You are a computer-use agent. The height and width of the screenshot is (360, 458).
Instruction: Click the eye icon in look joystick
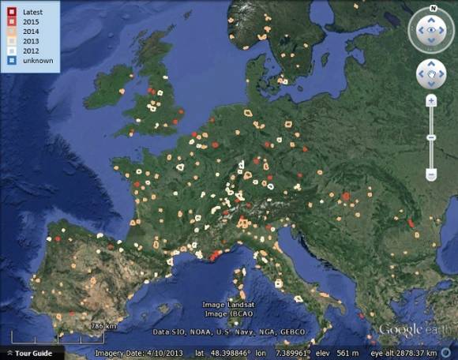coord(431,30)
